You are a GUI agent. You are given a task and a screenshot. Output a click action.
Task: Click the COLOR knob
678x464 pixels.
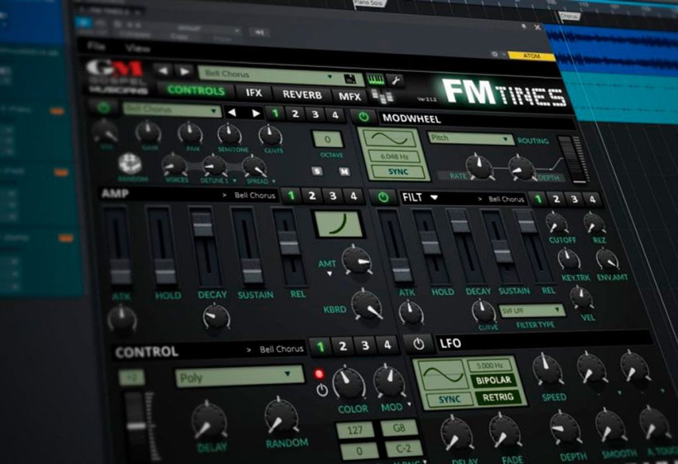(x=348, y=383)
